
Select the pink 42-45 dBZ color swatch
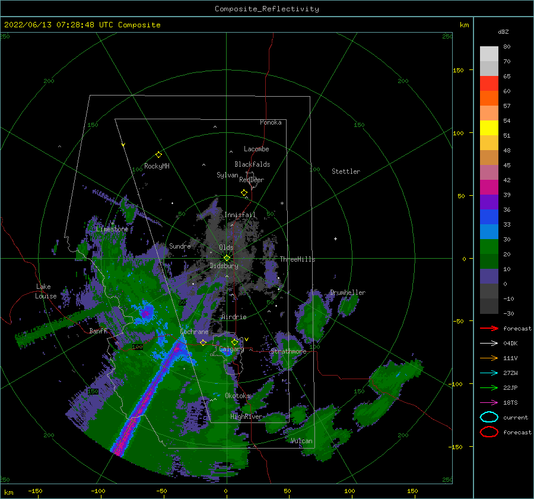[x=489, y=172]
